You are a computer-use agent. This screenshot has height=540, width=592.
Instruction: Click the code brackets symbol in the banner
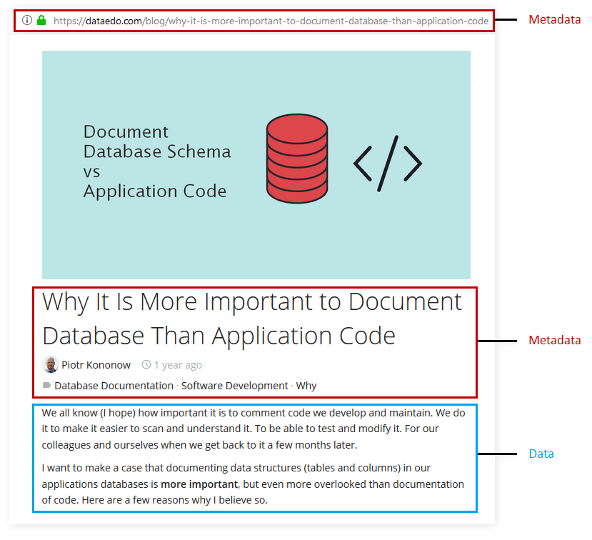click(x=387, y=164)
